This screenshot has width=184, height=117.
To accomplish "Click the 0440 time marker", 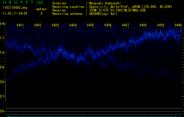I will click(x=178, y=25).
